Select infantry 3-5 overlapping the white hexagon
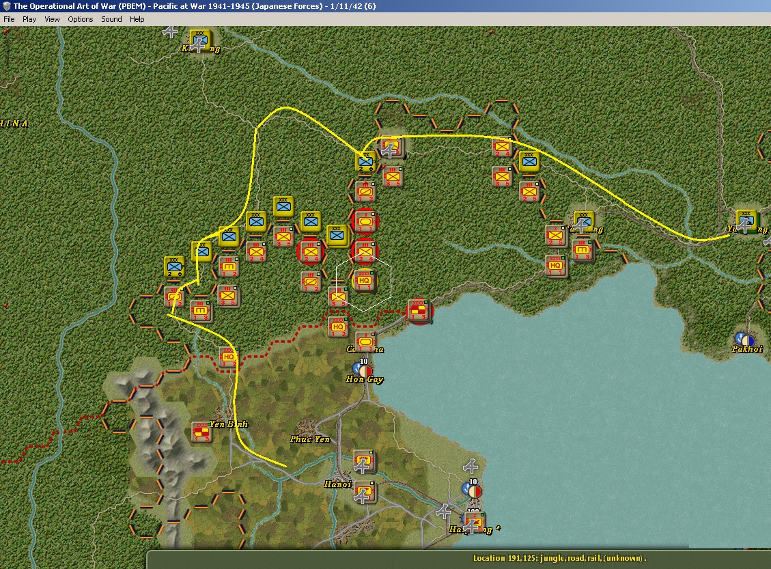This screenshot has height=569, width=771. coord(338,296)
